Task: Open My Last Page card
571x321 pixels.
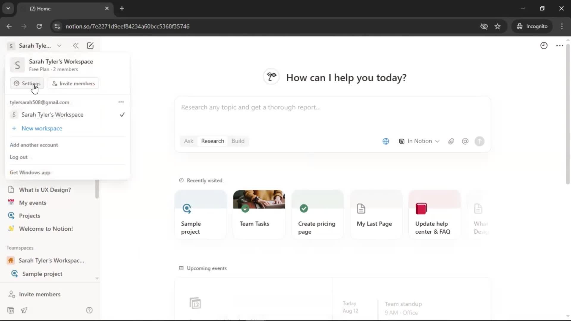Action: click(376, 215)
